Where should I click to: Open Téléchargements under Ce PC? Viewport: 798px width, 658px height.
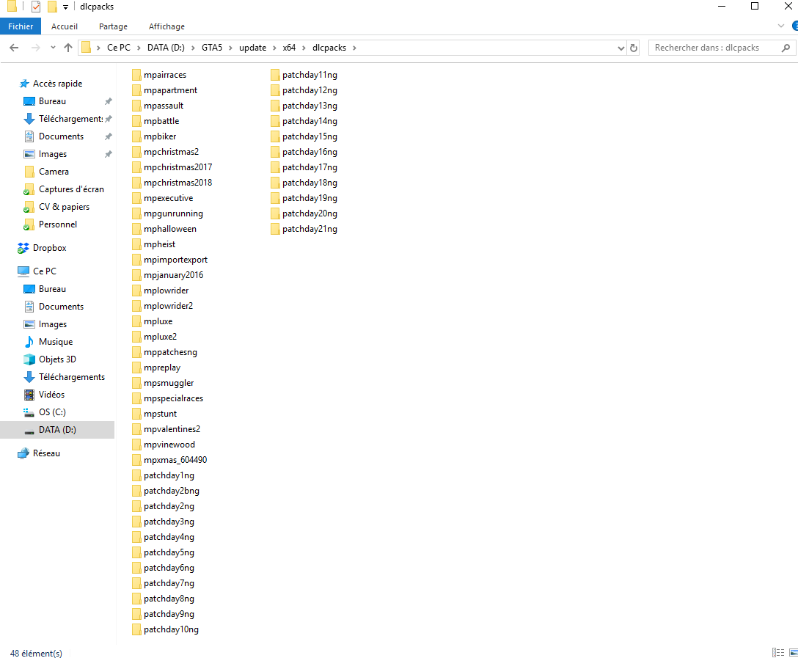[72, 377]
